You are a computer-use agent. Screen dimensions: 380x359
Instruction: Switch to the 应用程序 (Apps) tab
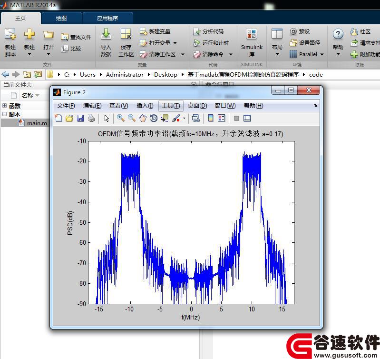click(107, 18)
